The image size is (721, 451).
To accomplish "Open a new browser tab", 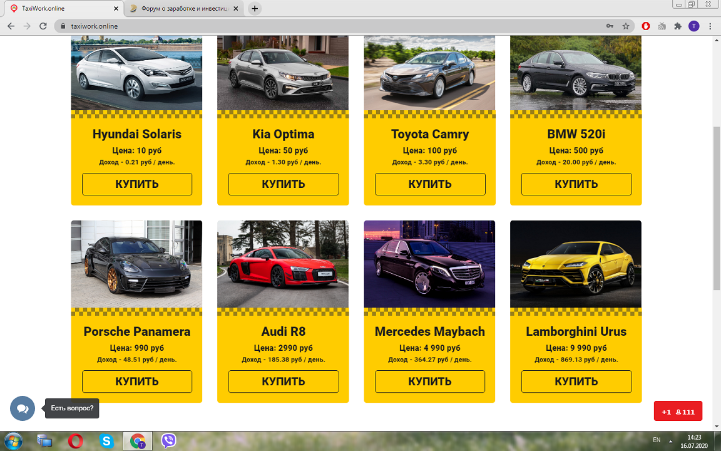I will (255, 8).
